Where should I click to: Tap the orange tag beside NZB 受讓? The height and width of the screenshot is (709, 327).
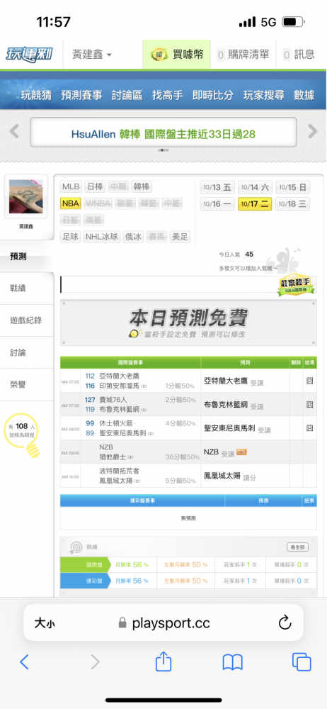coord(241,452)
